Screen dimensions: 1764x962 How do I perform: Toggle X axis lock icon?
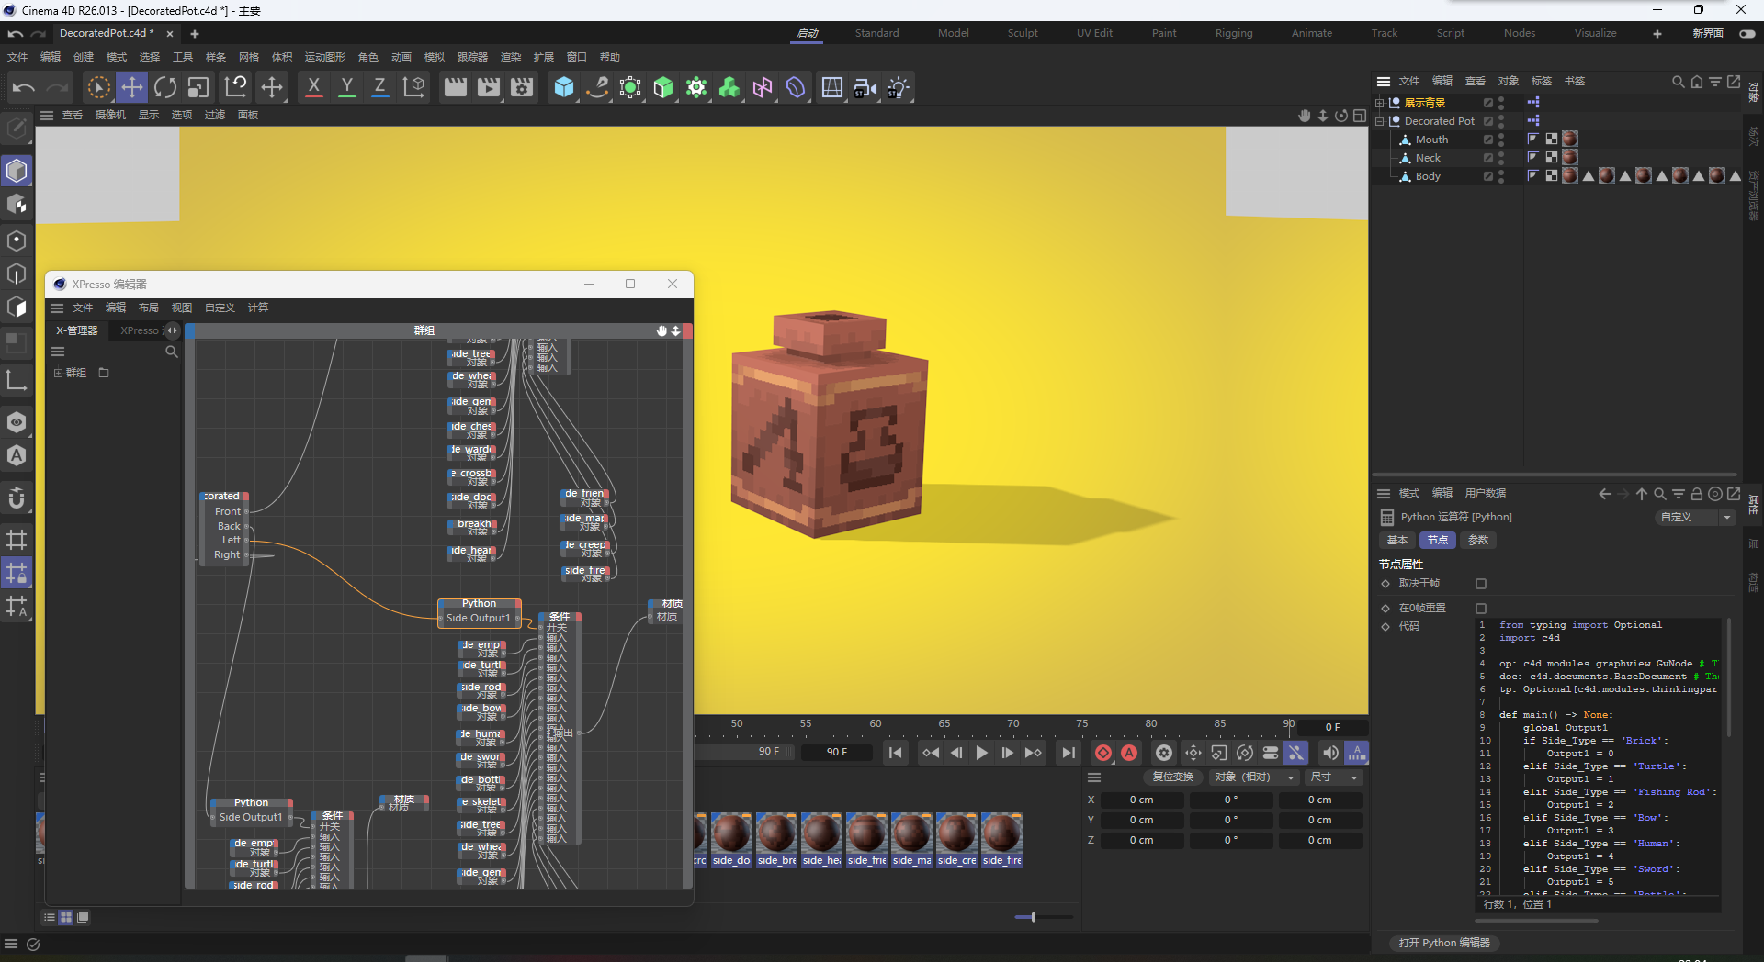coord(314,87)
